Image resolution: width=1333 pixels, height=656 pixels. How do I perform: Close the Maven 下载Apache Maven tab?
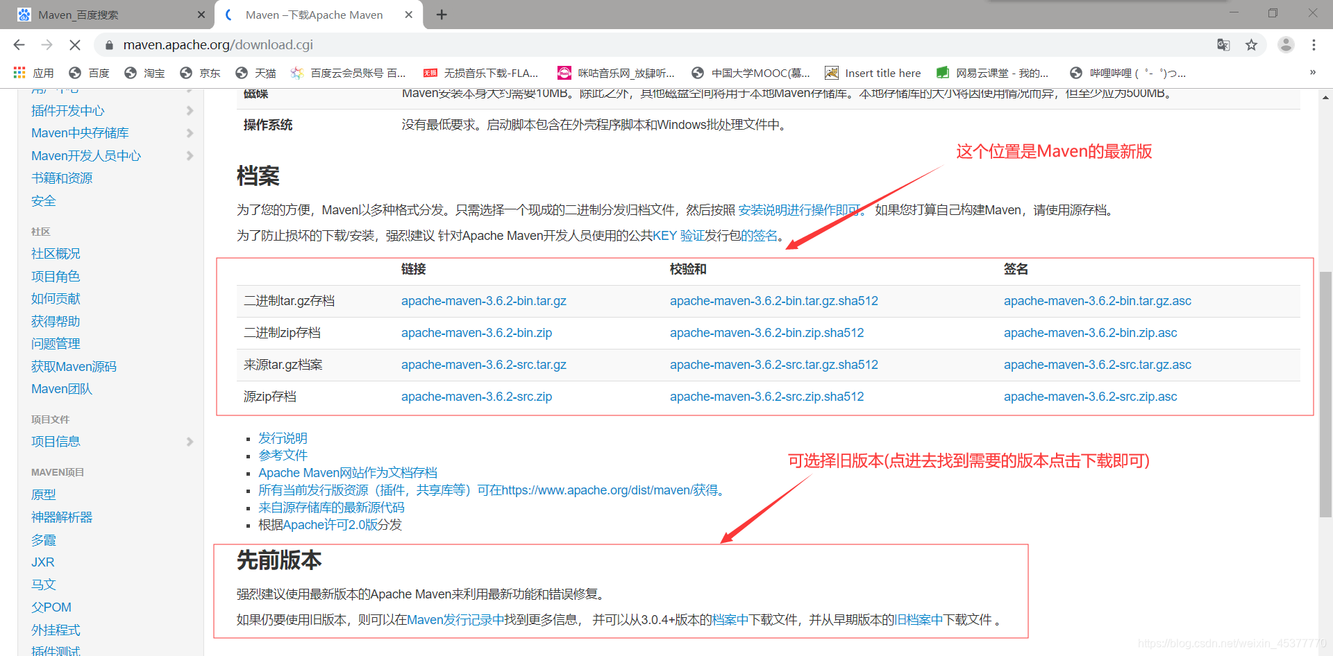coord(409,15)
